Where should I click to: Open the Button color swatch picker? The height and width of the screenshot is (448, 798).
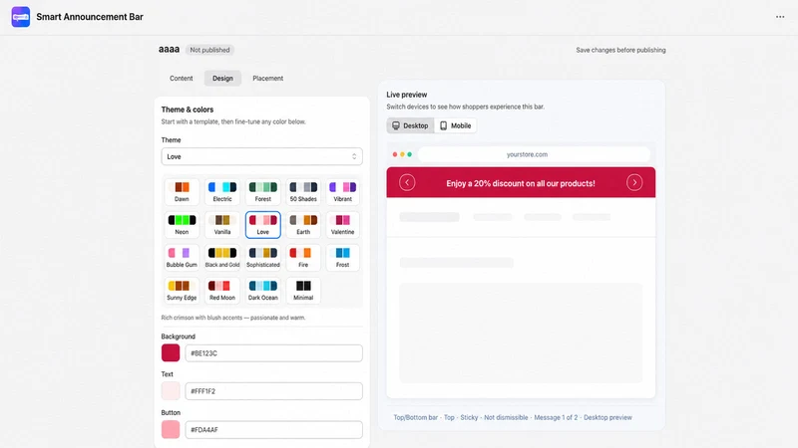coord(171,430)
